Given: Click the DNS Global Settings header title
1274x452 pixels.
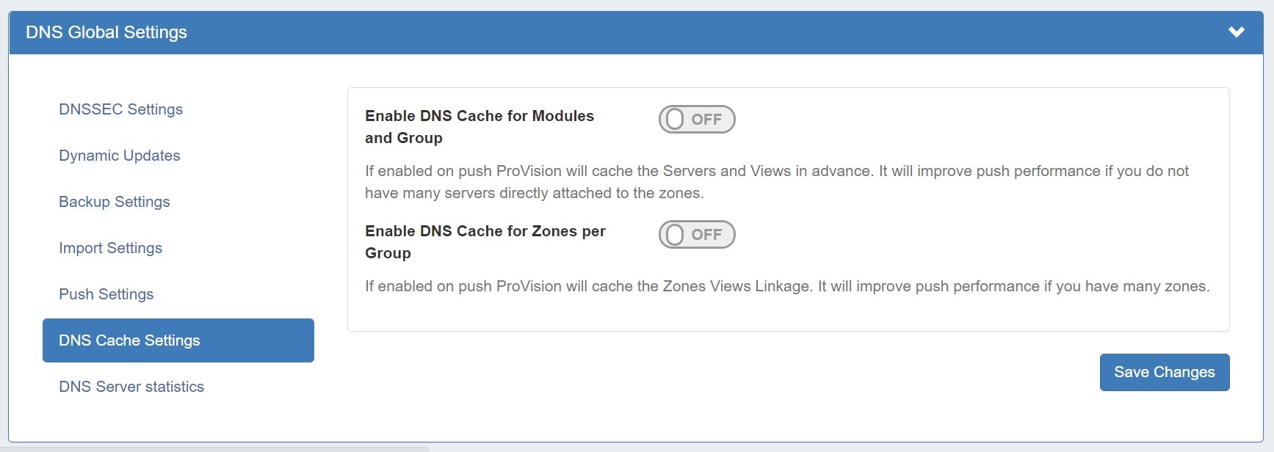Looking at the screenshot, I should tap(106, 32).
